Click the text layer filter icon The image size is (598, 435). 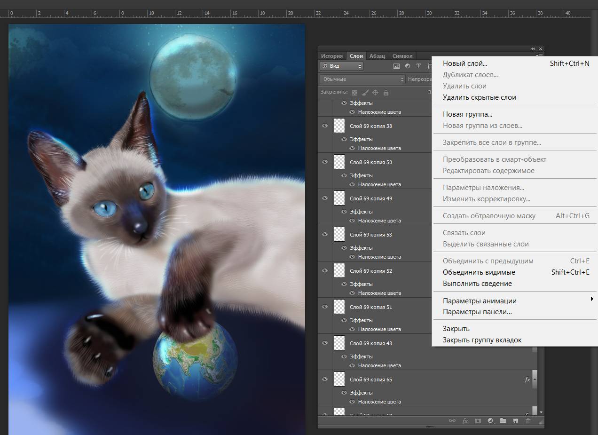(x=419, y=66)
